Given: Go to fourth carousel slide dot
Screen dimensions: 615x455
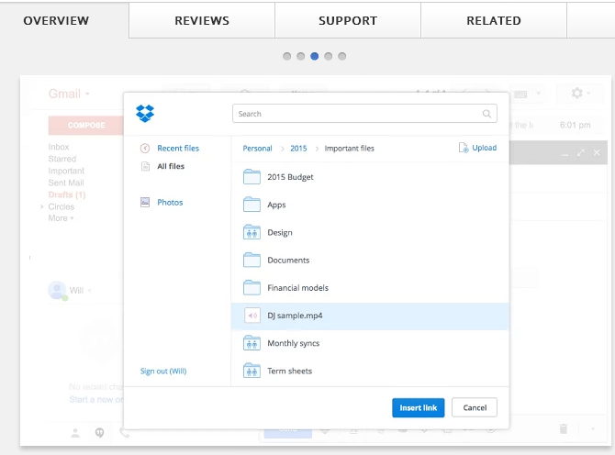Looking at the screenshot, I should coord(329,56).
